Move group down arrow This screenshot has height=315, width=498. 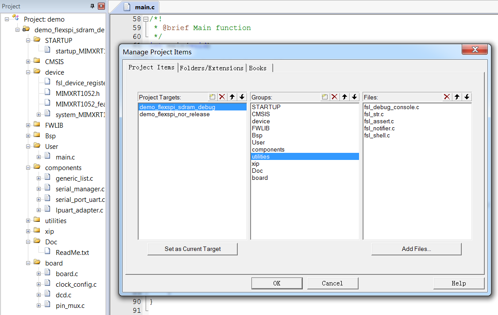(x=355, y=97)
